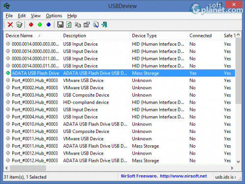
Task: Click gray status dot of Port_#0002.Hub_#0003 row
Action: [x=8, y=87]
